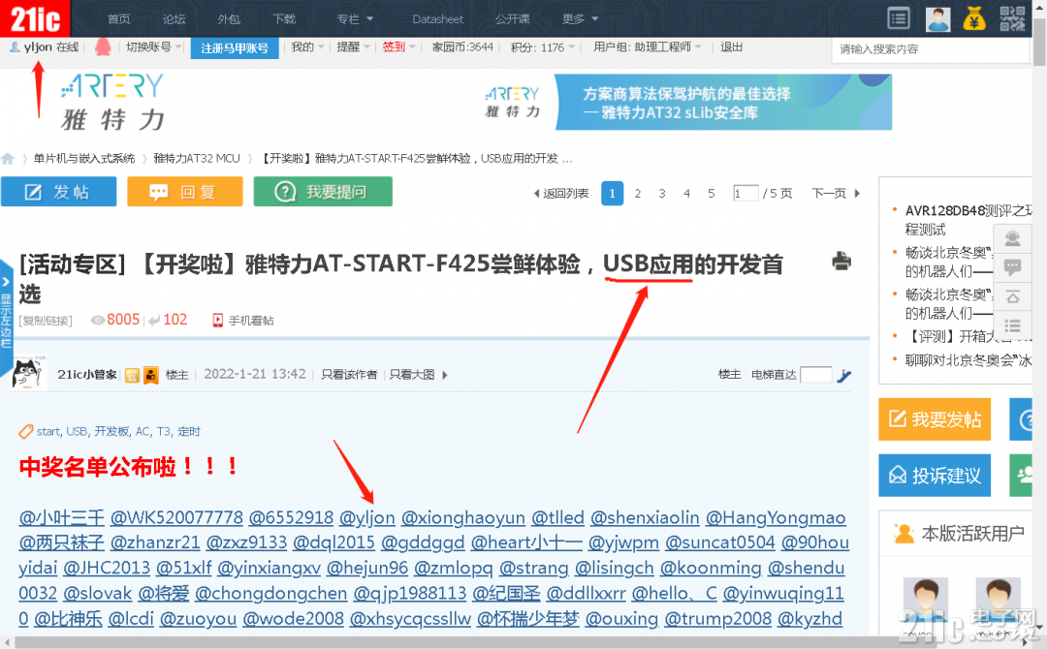The image size is (1047, 650).
Task: Click the mobile view phone icon
Action: pyautogui.click(x=218, y=321)
